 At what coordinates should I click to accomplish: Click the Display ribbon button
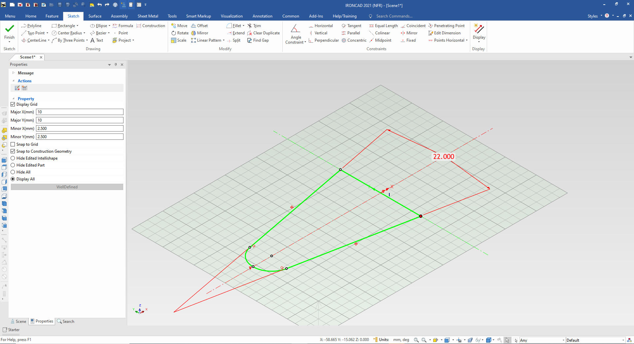479,33
